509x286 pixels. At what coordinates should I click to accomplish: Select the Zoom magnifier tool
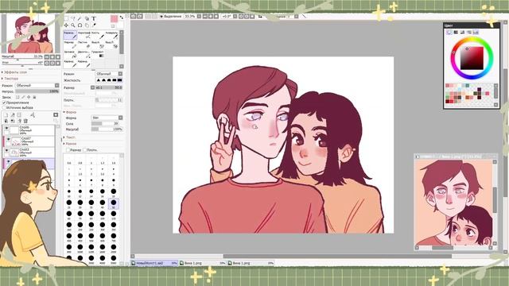[73, 25]
